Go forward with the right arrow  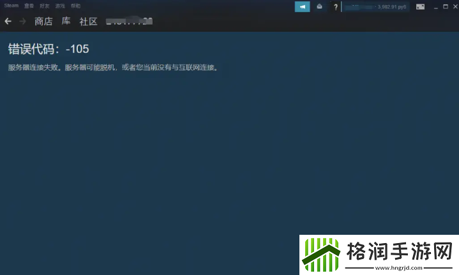pos(22,21)
